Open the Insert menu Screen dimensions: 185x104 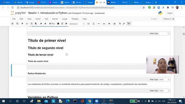[38, 19]
